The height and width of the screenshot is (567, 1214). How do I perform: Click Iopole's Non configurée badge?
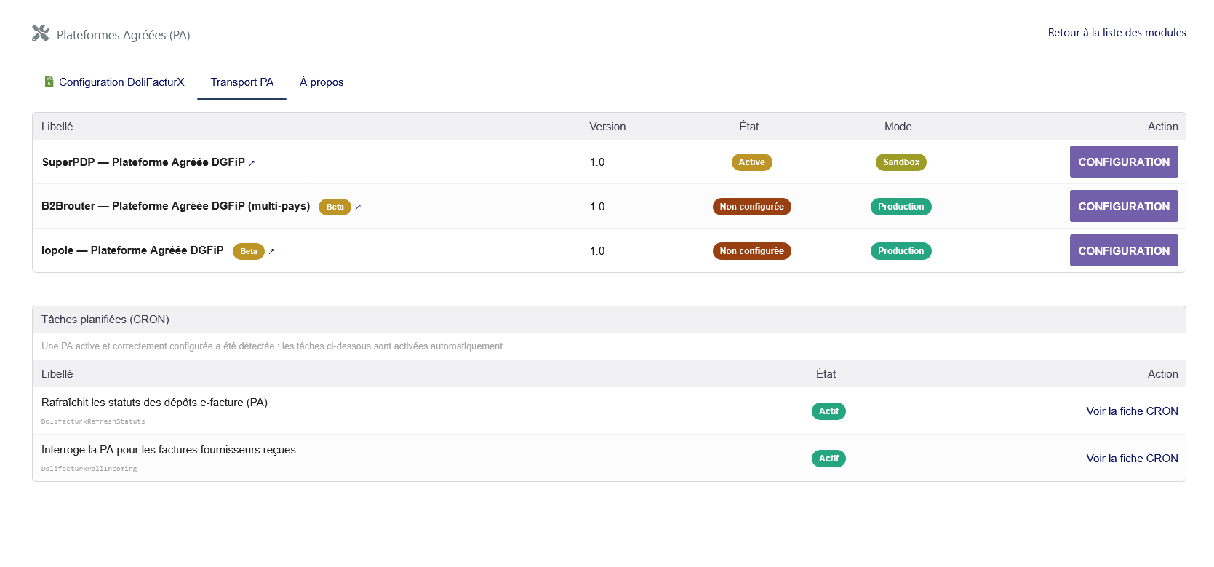(751, 251)
